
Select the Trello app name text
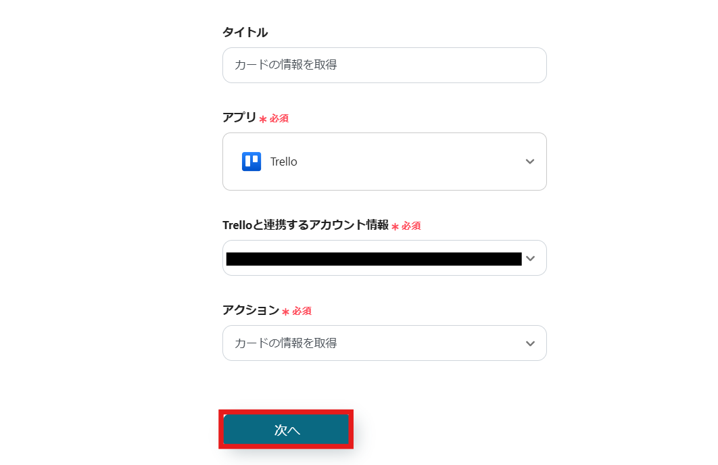[284, 162]
